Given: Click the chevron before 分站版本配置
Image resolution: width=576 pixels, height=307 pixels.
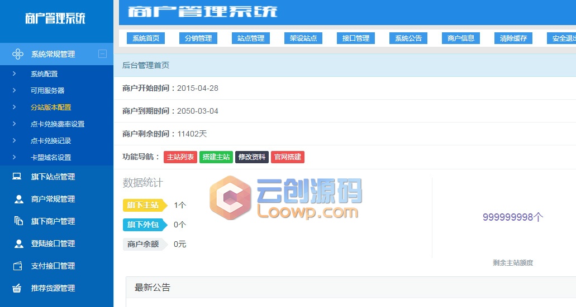Looking at the screenshot, I should coord(15,107).
